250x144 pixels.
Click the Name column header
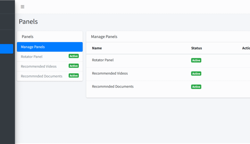point(97,48)
